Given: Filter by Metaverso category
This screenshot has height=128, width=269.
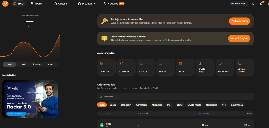Looking at the screenshot, I should point(157,105).
